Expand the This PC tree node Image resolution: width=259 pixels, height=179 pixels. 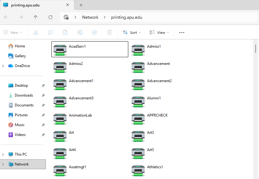(3, 154)
